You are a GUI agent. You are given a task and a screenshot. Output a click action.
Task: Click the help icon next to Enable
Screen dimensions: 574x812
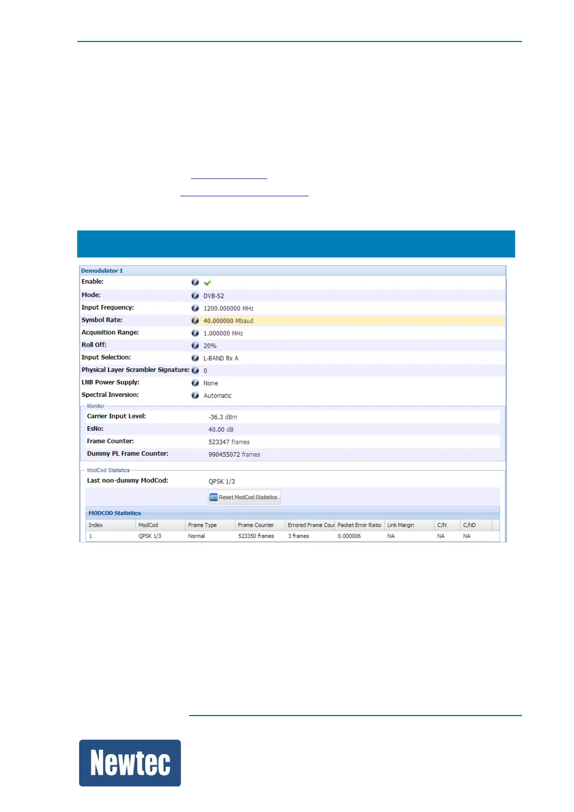(x=195, y=283)
